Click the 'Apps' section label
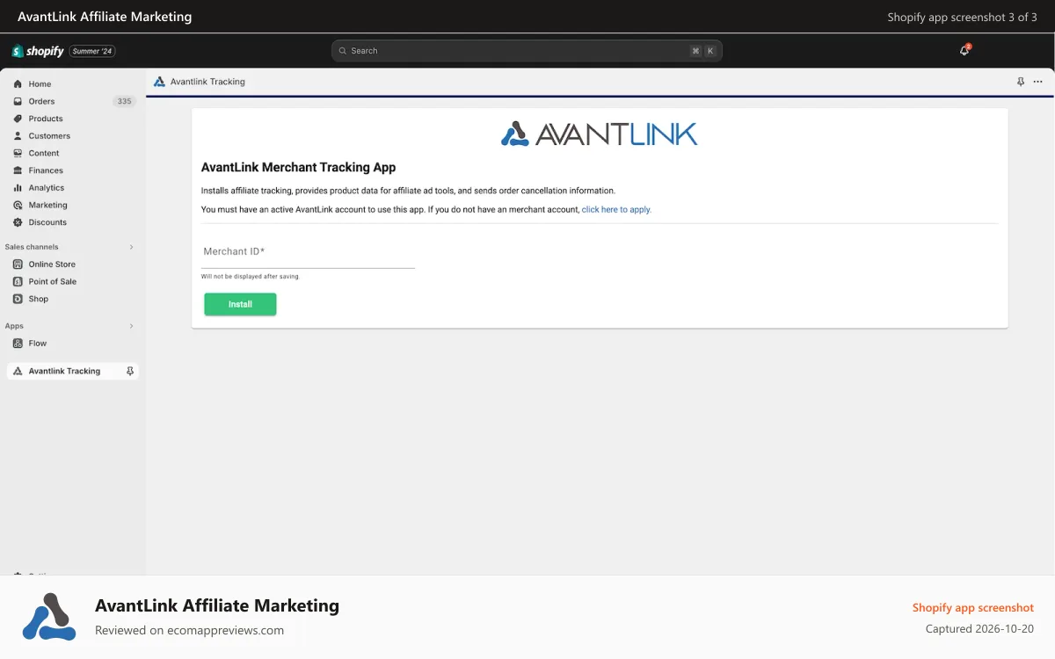 pos(15,326)
